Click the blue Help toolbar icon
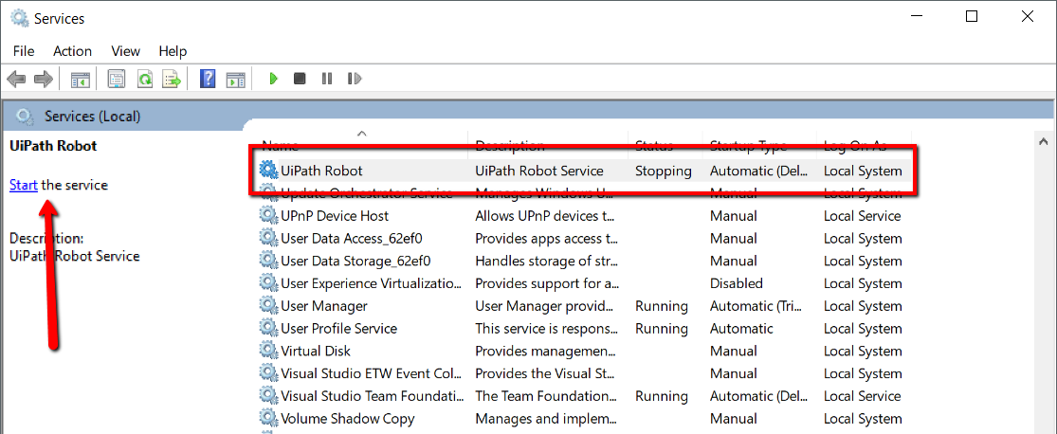The width and height of the screenshot is (1057, 434). point(208,79)
